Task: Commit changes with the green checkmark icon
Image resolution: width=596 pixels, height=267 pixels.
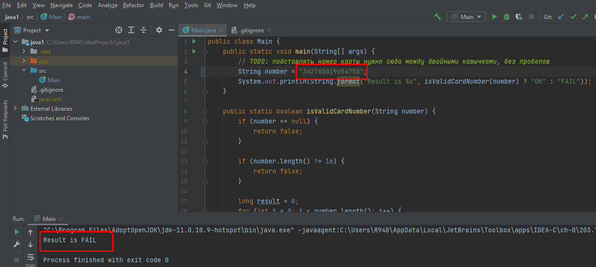Action: pyautogui.click(x=573, y=17)
